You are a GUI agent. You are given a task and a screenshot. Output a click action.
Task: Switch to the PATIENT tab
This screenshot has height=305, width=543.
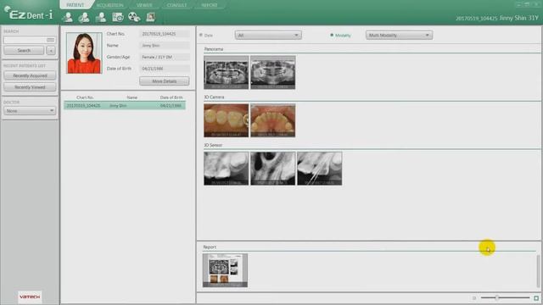tap(76, 5)
